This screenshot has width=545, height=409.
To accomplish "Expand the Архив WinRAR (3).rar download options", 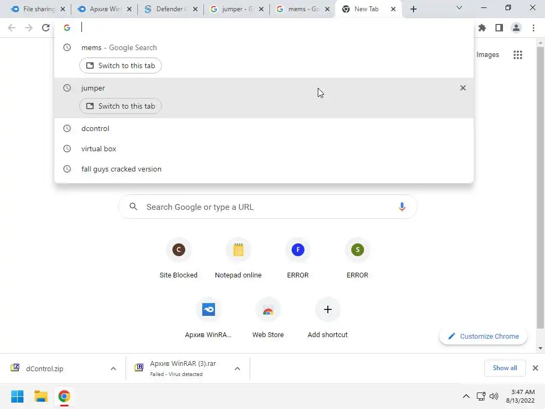I will pos(237,369).
